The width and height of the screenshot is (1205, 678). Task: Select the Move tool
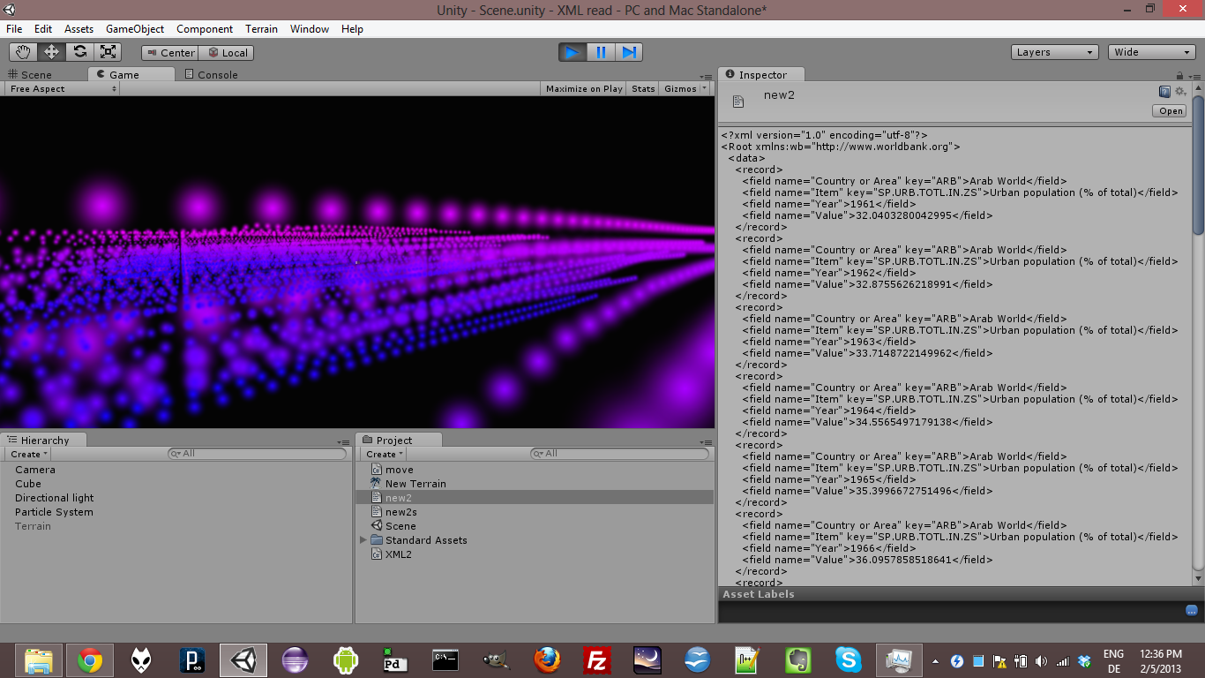(51, 51)
